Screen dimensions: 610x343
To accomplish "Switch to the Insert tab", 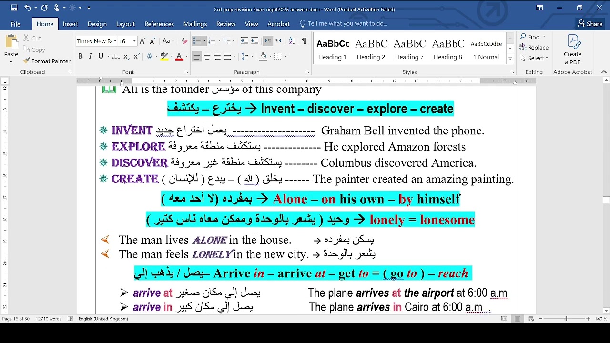I will point(71,24).
